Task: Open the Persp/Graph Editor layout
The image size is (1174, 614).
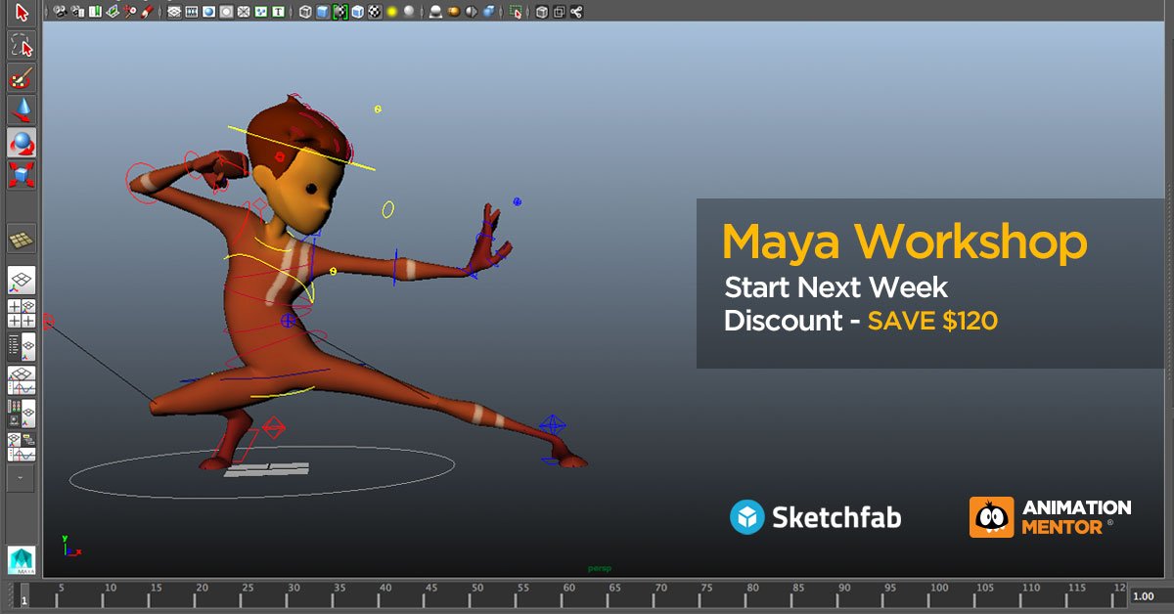Action: (22, 379)
